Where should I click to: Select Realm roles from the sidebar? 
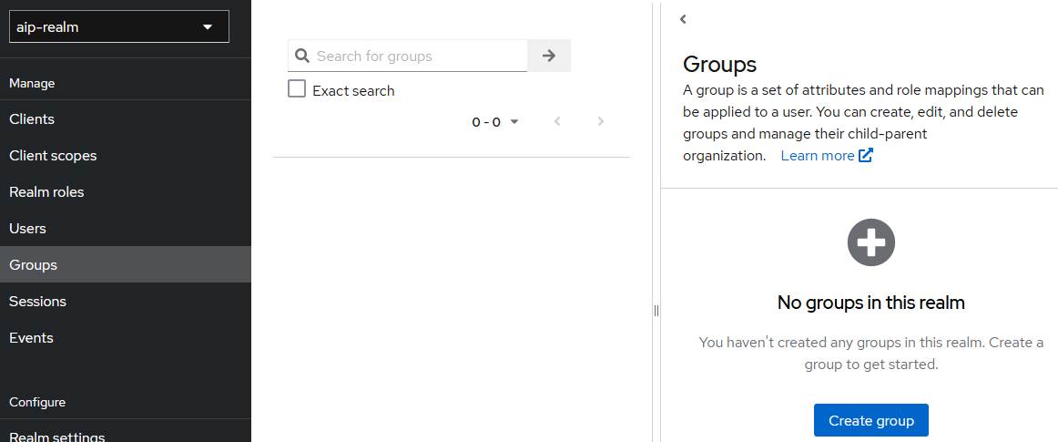pyautogui.click(x=46, y=192)
